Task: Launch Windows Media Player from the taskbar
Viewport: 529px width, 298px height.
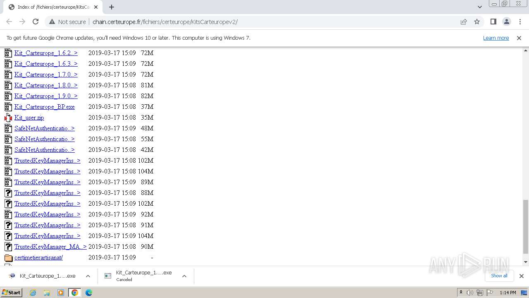Action: 61,293
